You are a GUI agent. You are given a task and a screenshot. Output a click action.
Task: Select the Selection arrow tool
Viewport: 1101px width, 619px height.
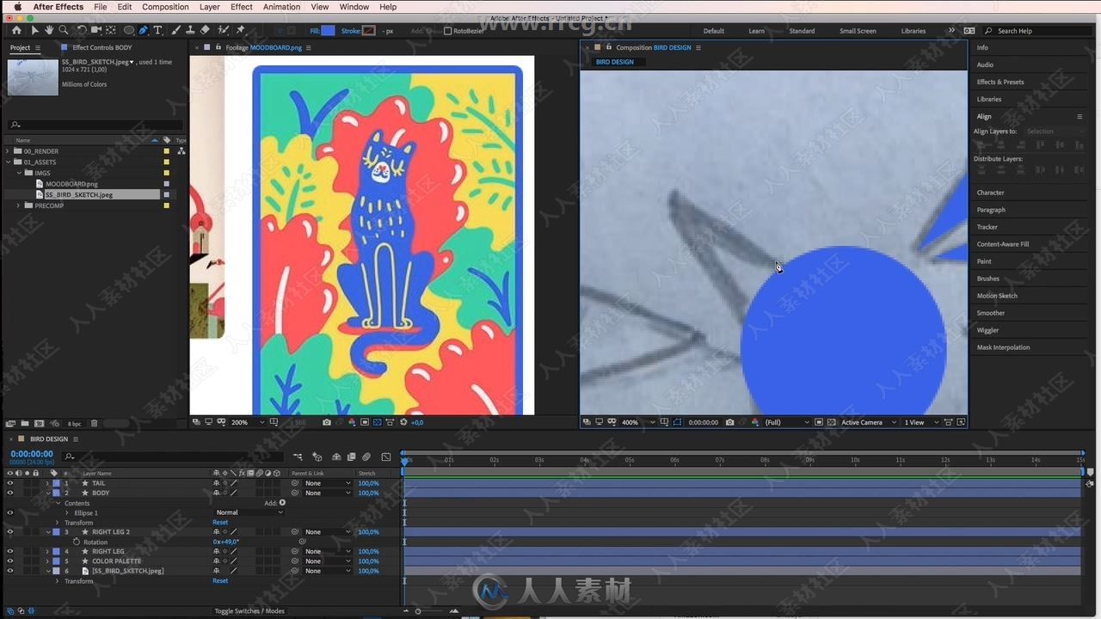point(35,30)
